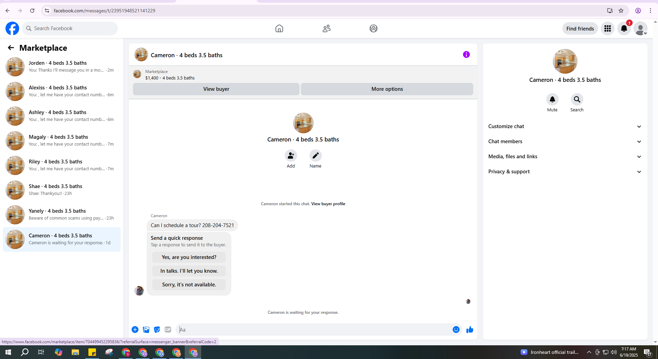Send a thumbs-up like

pyautogui.click(x=470, y=330)
